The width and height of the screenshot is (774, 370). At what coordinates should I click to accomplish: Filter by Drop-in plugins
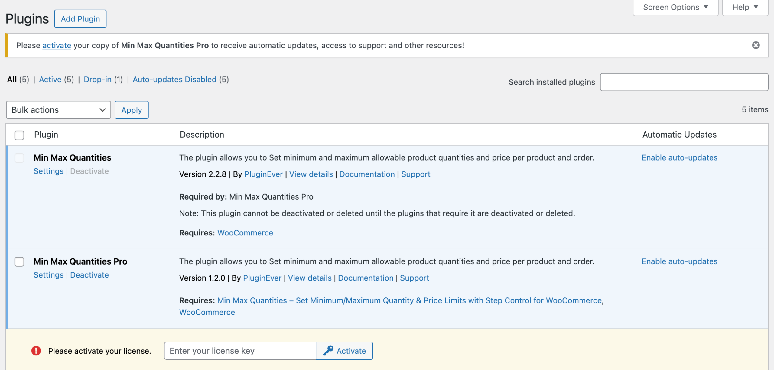97,80
